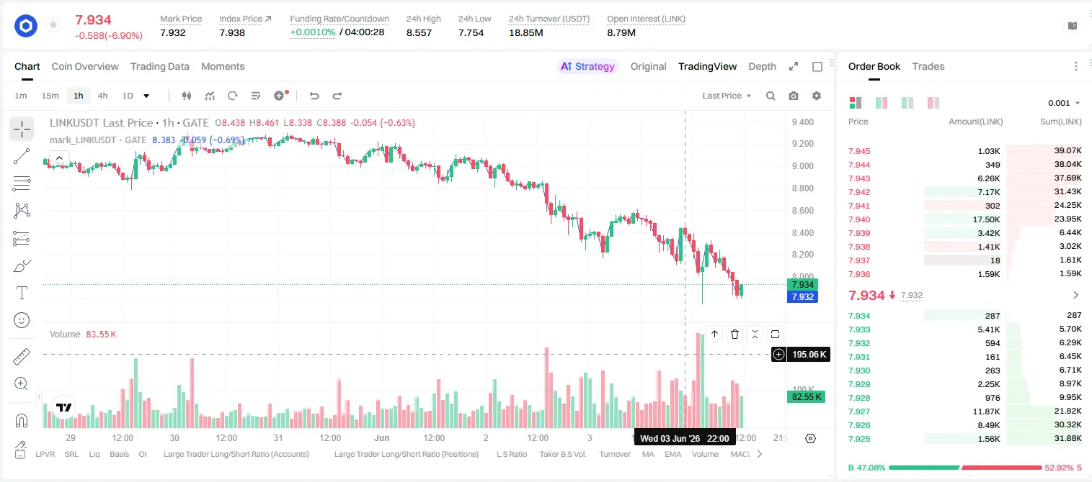Open chart settings gear icon
The image size is (1092, 482).
(817, 96)
